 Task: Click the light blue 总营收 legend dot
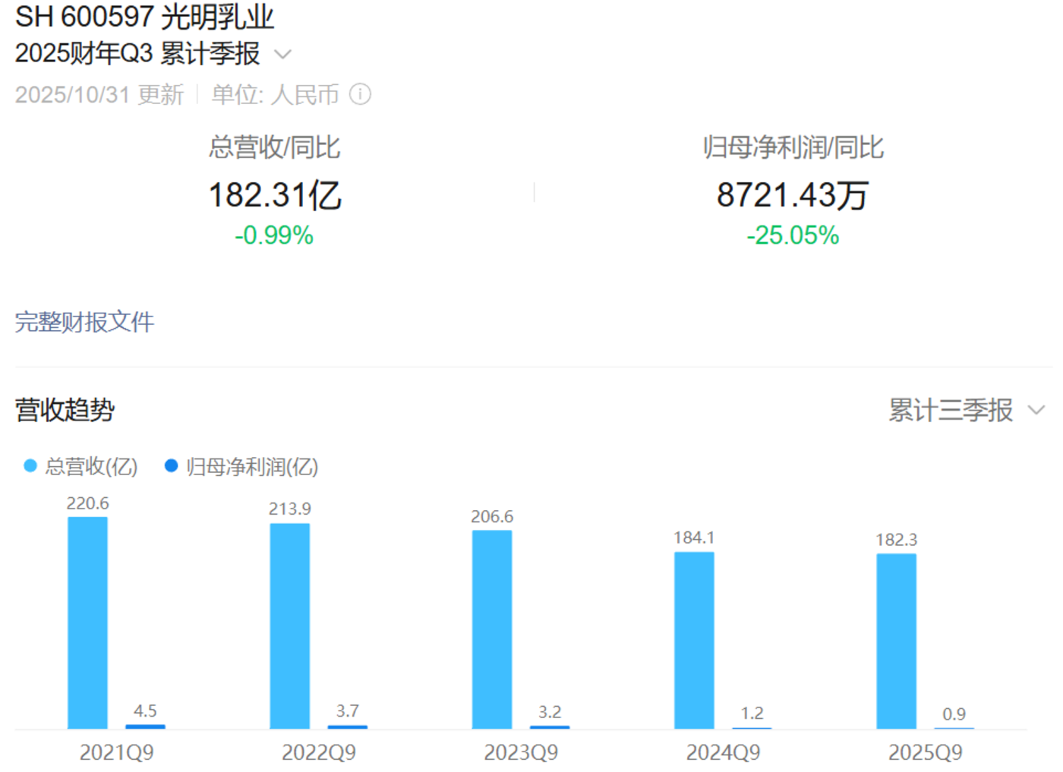point(30,466)
